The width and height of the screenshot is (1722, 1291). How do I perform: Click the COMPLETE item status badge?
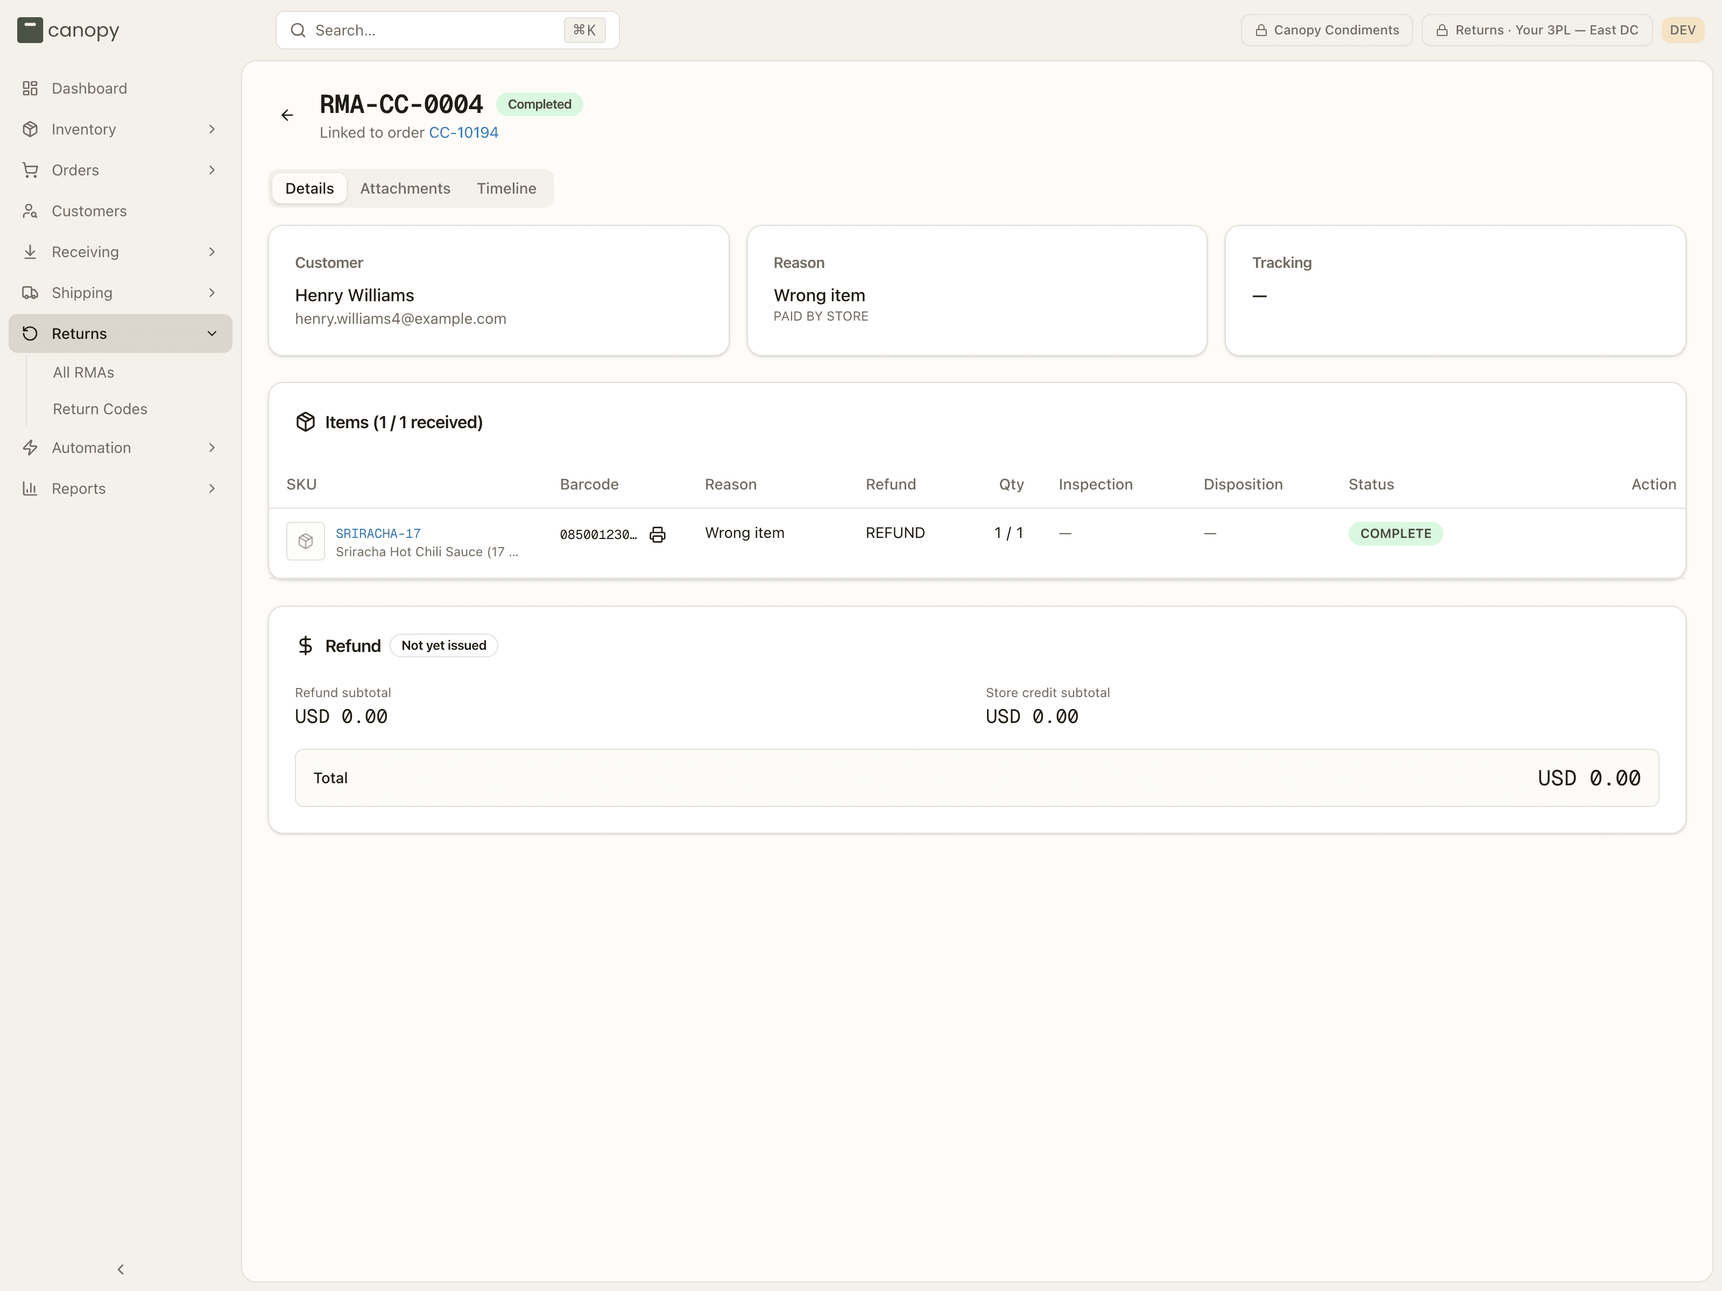click(1396, 534)
